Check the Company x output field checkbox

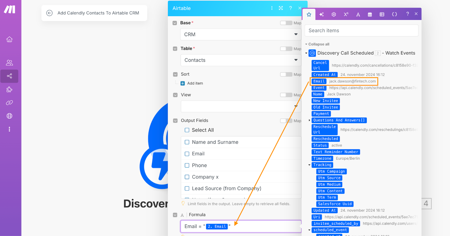pyautogui.click(x=187, y=177)
